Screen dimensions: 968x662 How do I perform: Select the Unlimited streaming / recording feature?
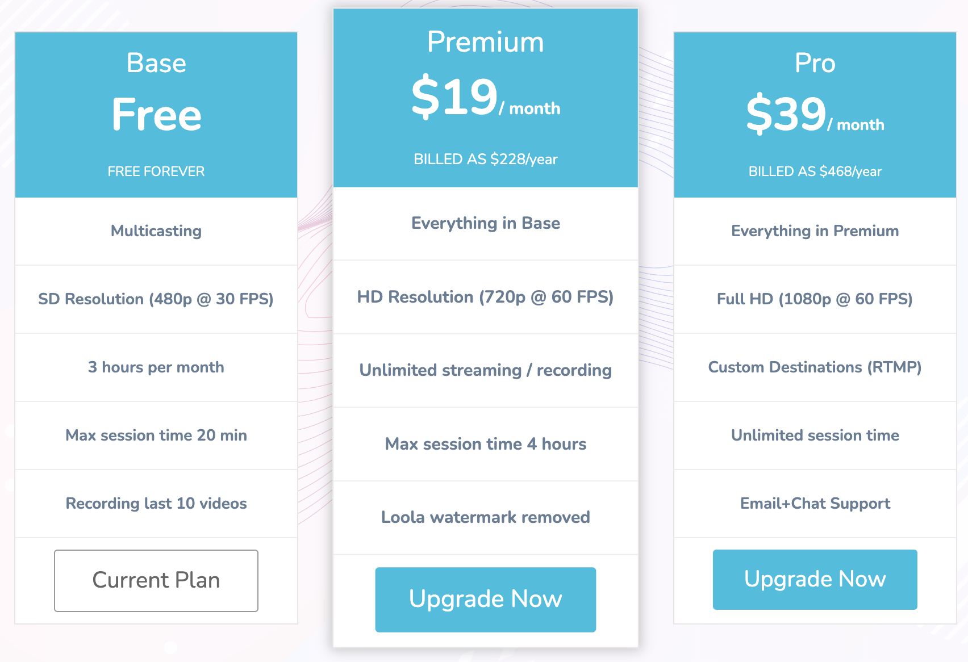pos(485,370)
